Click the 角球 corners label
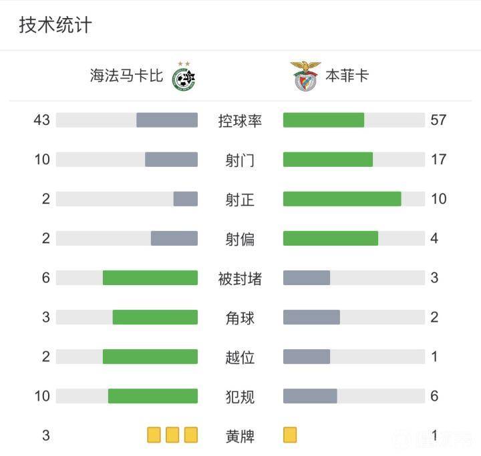 240,318
